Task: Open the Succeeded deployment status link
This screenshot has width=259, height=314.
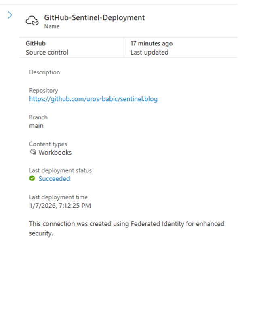Action: click(54, 179)
